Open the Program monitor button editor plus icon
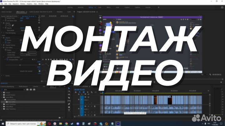This screenshot has height=126, width=225. pyautogui.click(x=221, y=82)
